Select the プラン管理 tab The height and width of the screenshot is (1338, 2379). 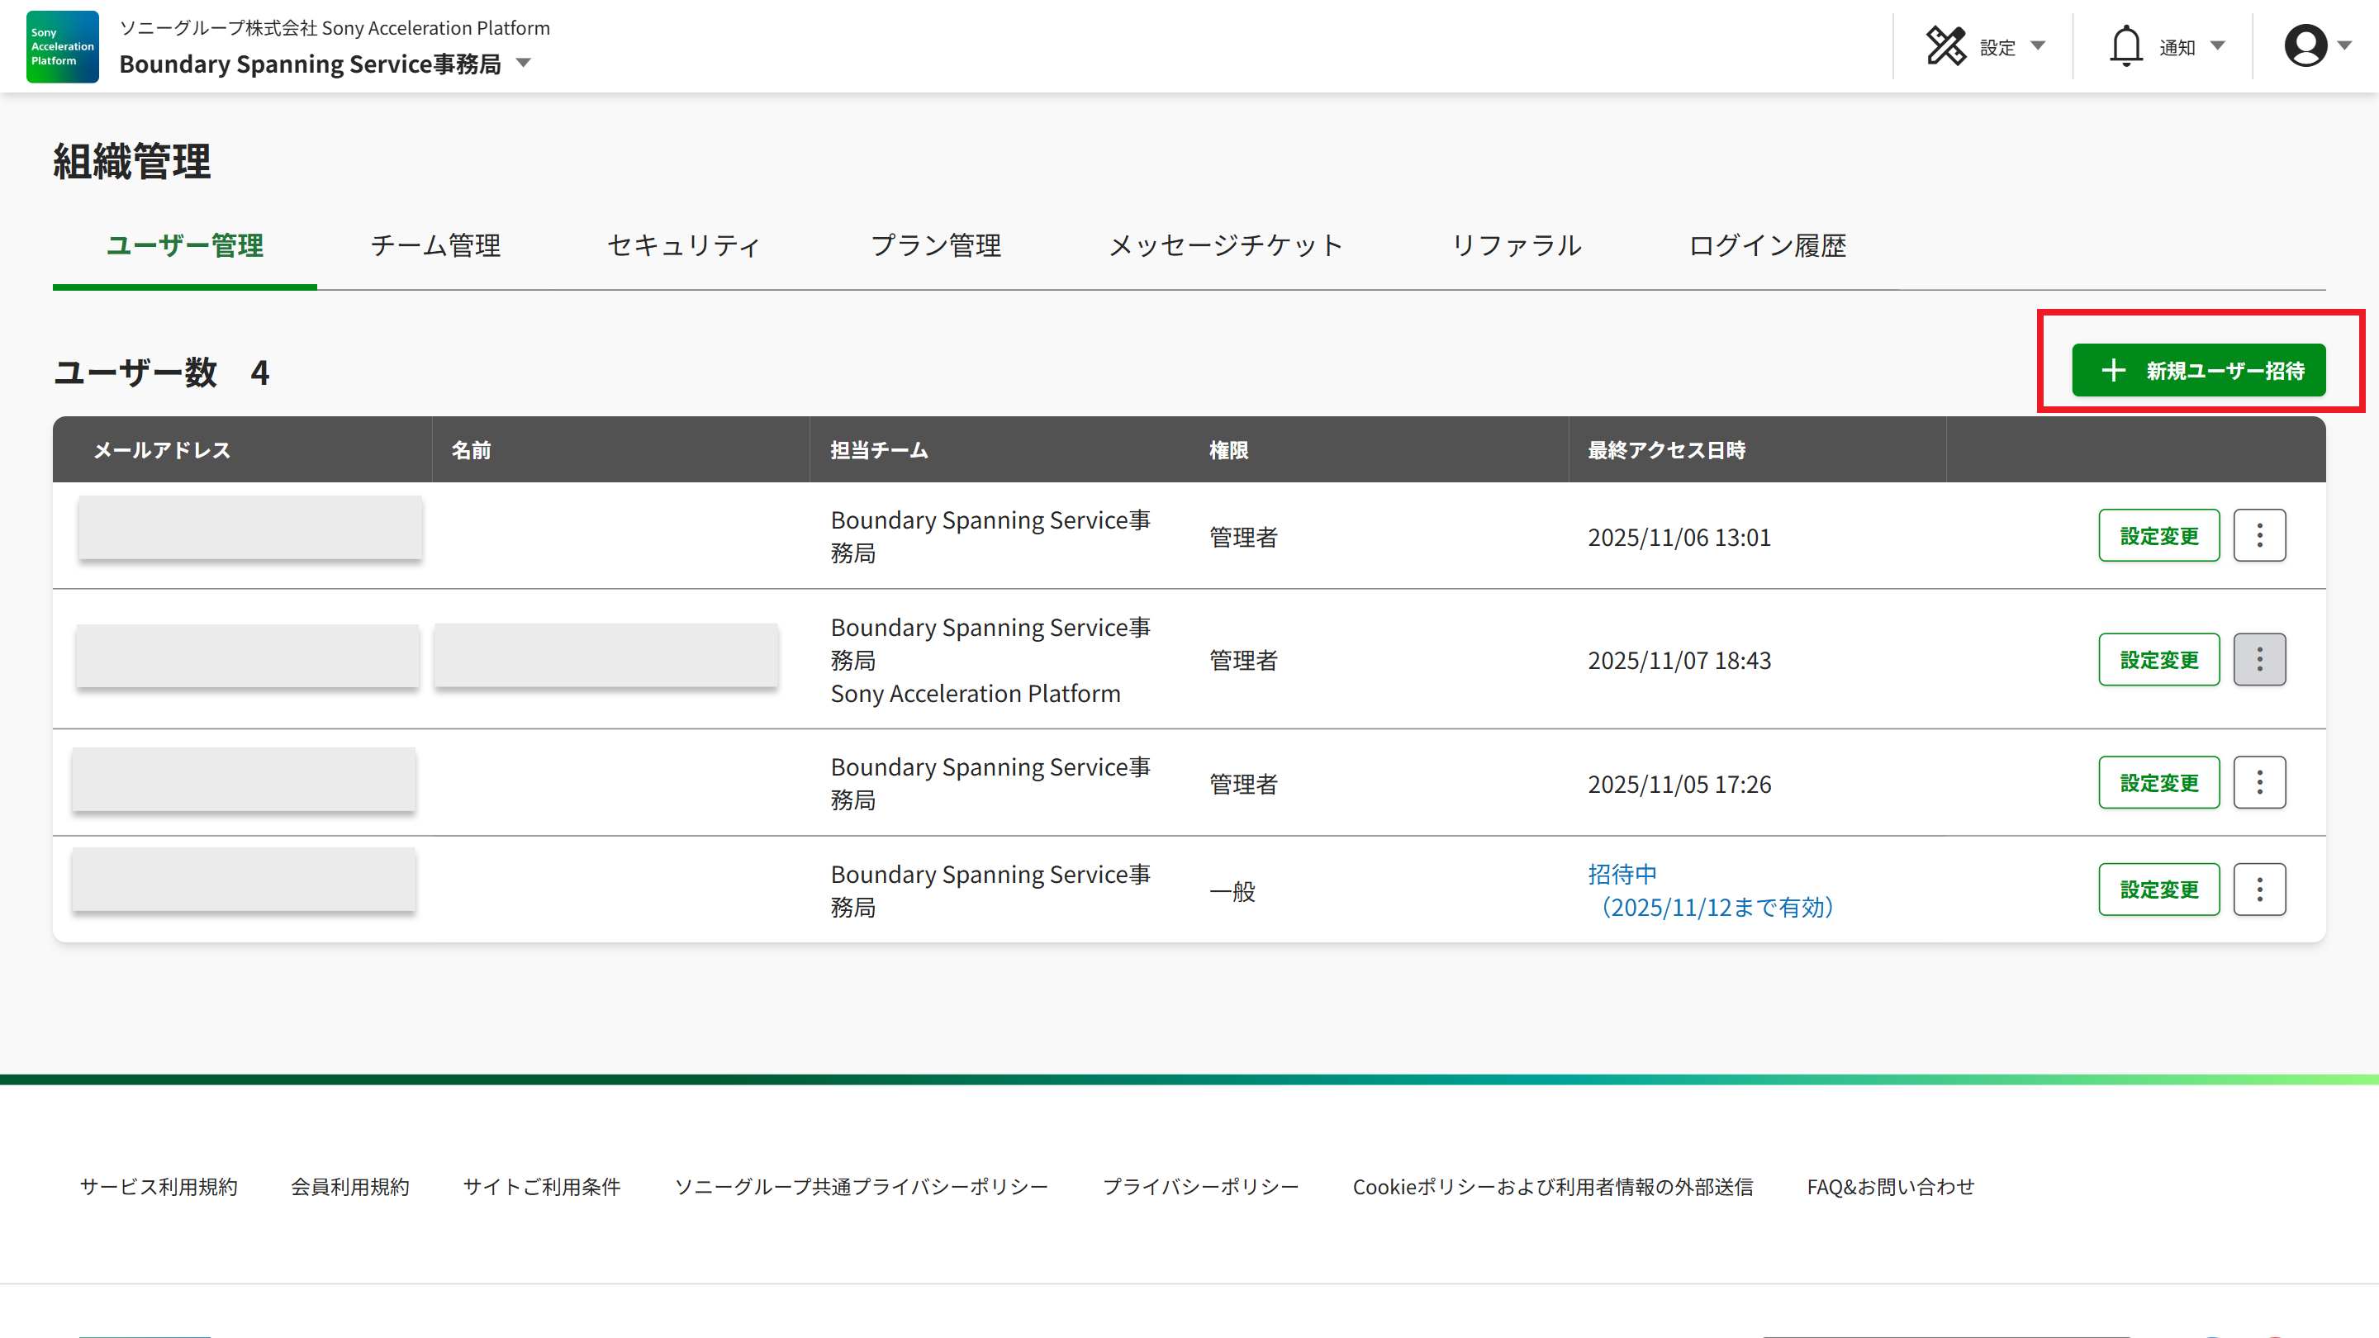(936, 245)
